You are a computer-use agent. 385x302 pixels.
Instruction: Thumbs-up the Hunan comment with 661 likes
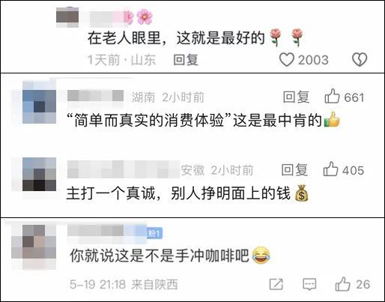332,97
